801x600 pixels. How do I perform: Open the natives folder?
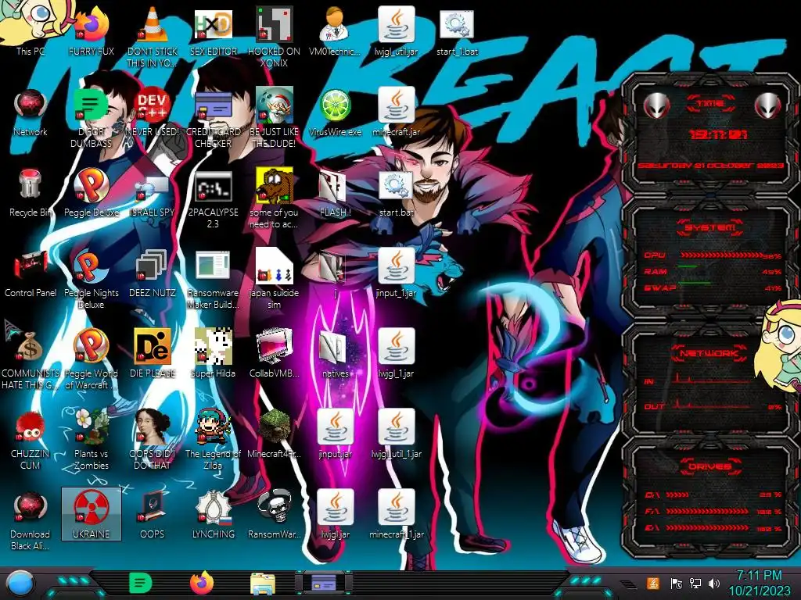(335, 354)
